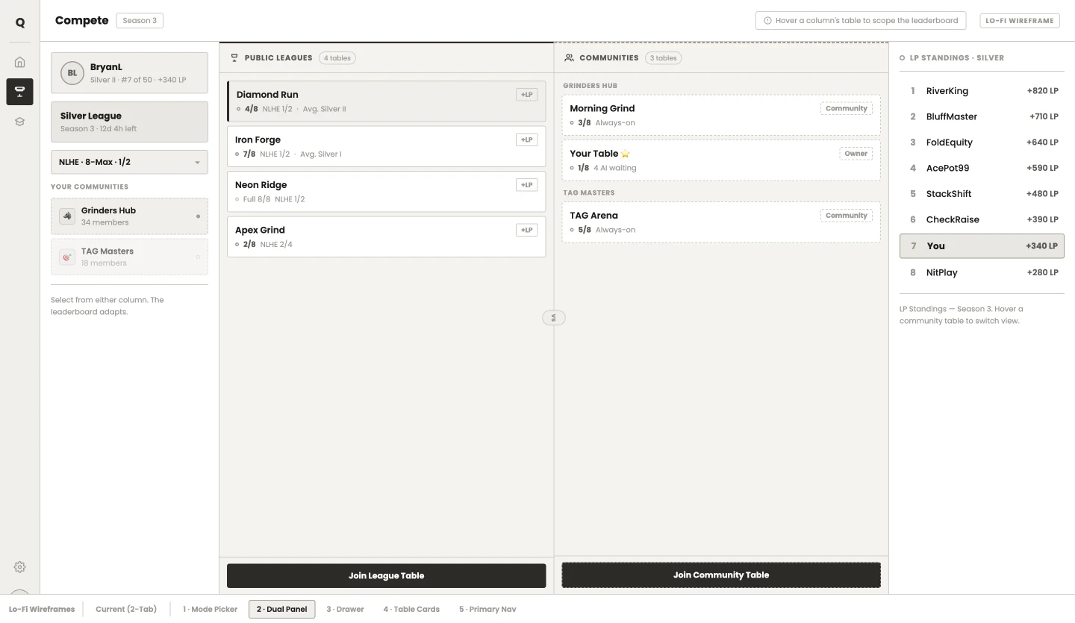Image resolution: width=1075 pixels, height=623 pixels.
Task: Click the +LP badge on Neon Ridge
Action: 526,185
